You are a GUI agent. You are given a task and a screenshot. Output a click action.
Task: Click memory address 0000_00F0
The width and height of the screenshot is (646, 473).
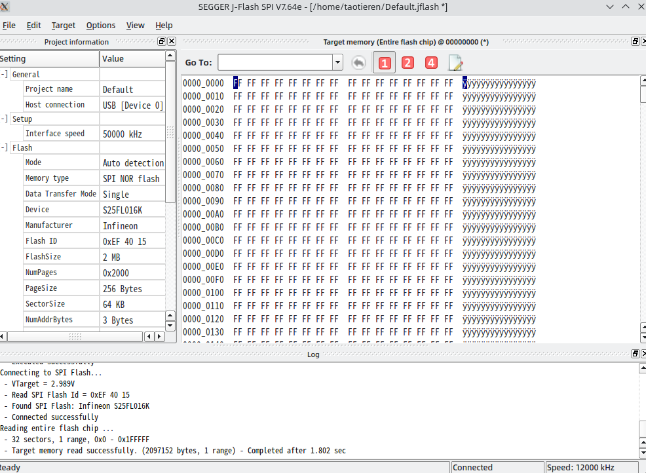(x=203, y=280)
